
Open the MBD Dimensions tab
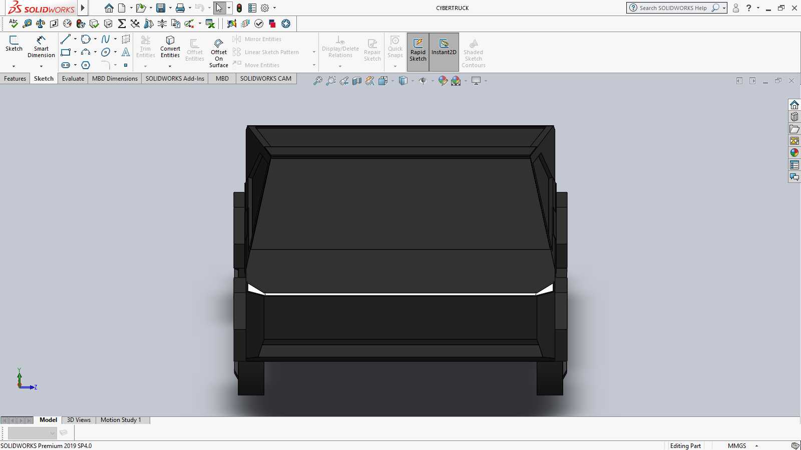click(115, 79)
